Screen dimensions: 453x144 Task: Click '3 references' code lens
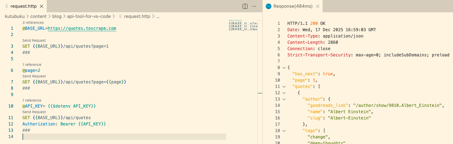click(x=33, y=22)
